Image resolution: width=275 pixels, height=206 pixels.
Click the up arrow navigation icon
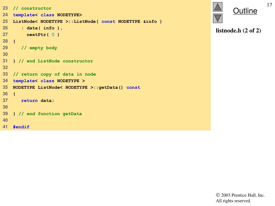coord(218,7)
